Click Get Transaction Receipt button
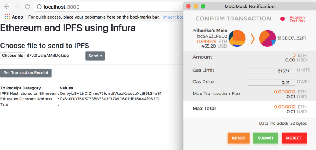The width and height of the screenshot is (316, 150). pyautogui.click(x=26, y=73)
